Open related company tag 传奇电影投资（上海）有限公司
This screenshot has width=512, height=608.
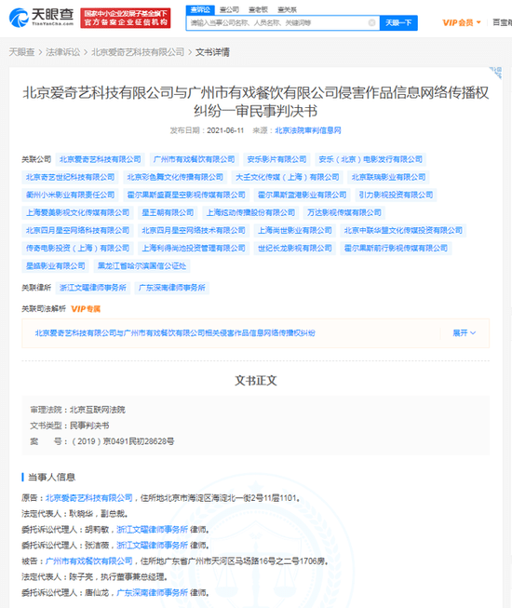(x=77, y=249)
